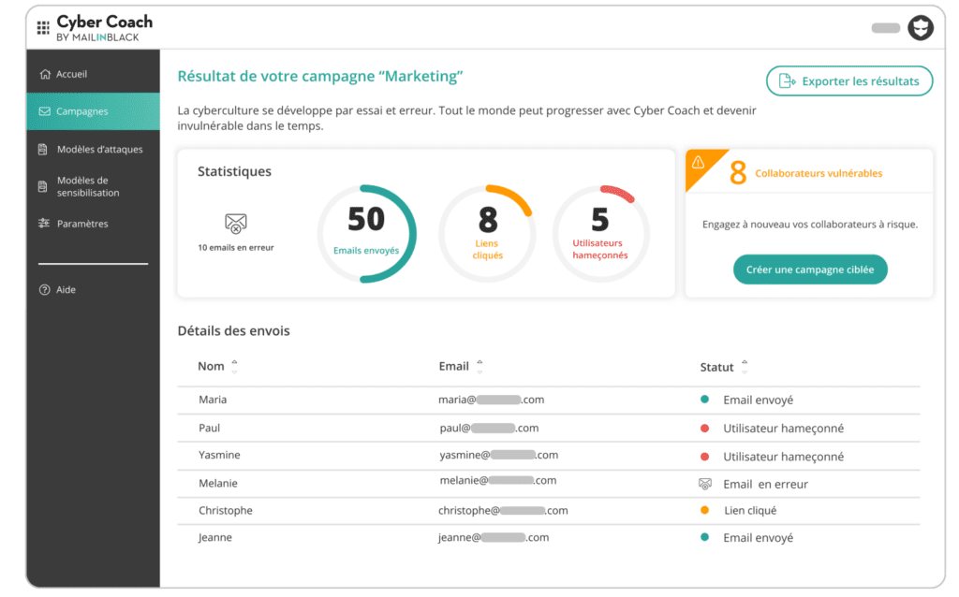Sort the table by Nom column

click(234, 367)
